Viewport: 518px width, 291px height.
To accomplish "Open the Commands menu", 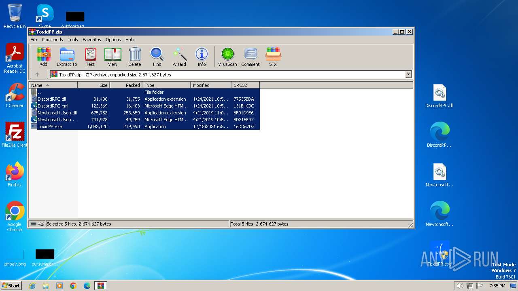I will pyautogui.click(x=52, y=40).
